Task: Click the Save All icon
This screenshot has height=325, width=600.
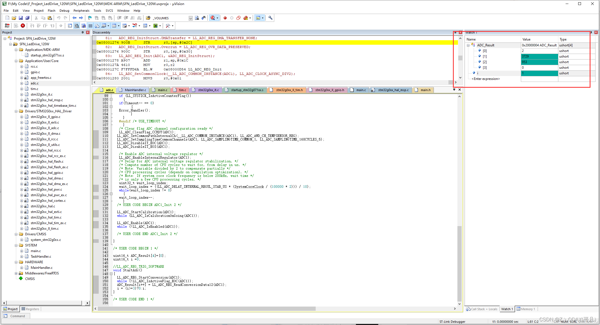Action: (27, 18)
